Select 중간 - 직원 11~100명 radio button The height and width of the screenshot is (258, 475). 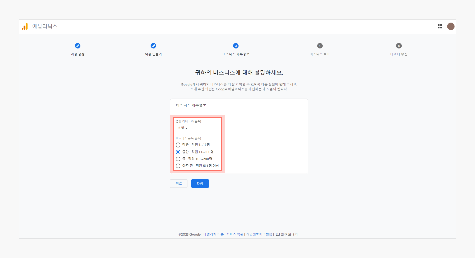[x=178, y=152]
